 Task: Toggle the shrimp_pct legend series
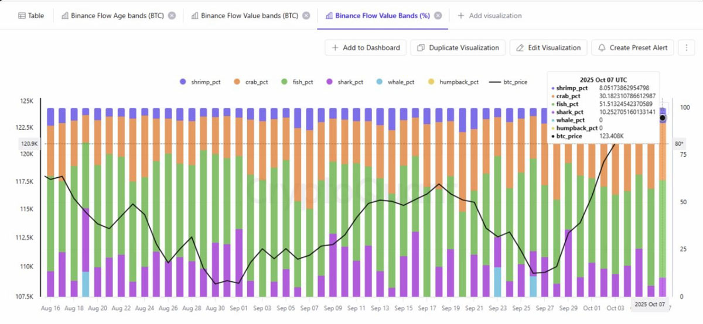point(200,82)
